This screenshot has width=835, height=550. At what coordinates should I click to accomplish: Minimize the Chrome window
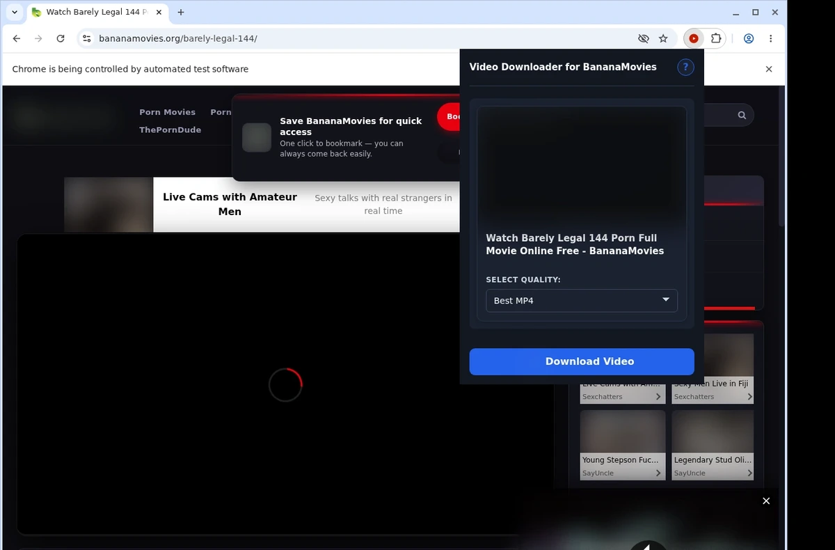tap(736, 13)
